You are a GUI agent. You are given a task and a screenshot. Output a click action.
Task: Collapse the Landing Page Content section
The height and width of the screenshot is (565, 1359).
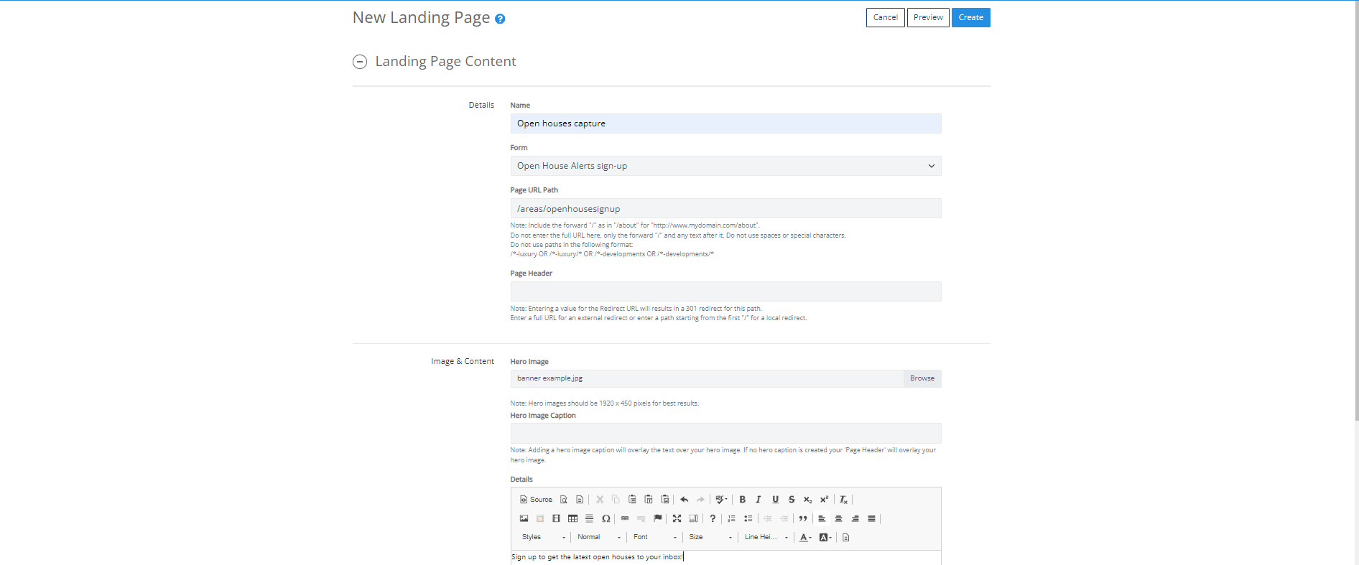[x=360, y=62]
